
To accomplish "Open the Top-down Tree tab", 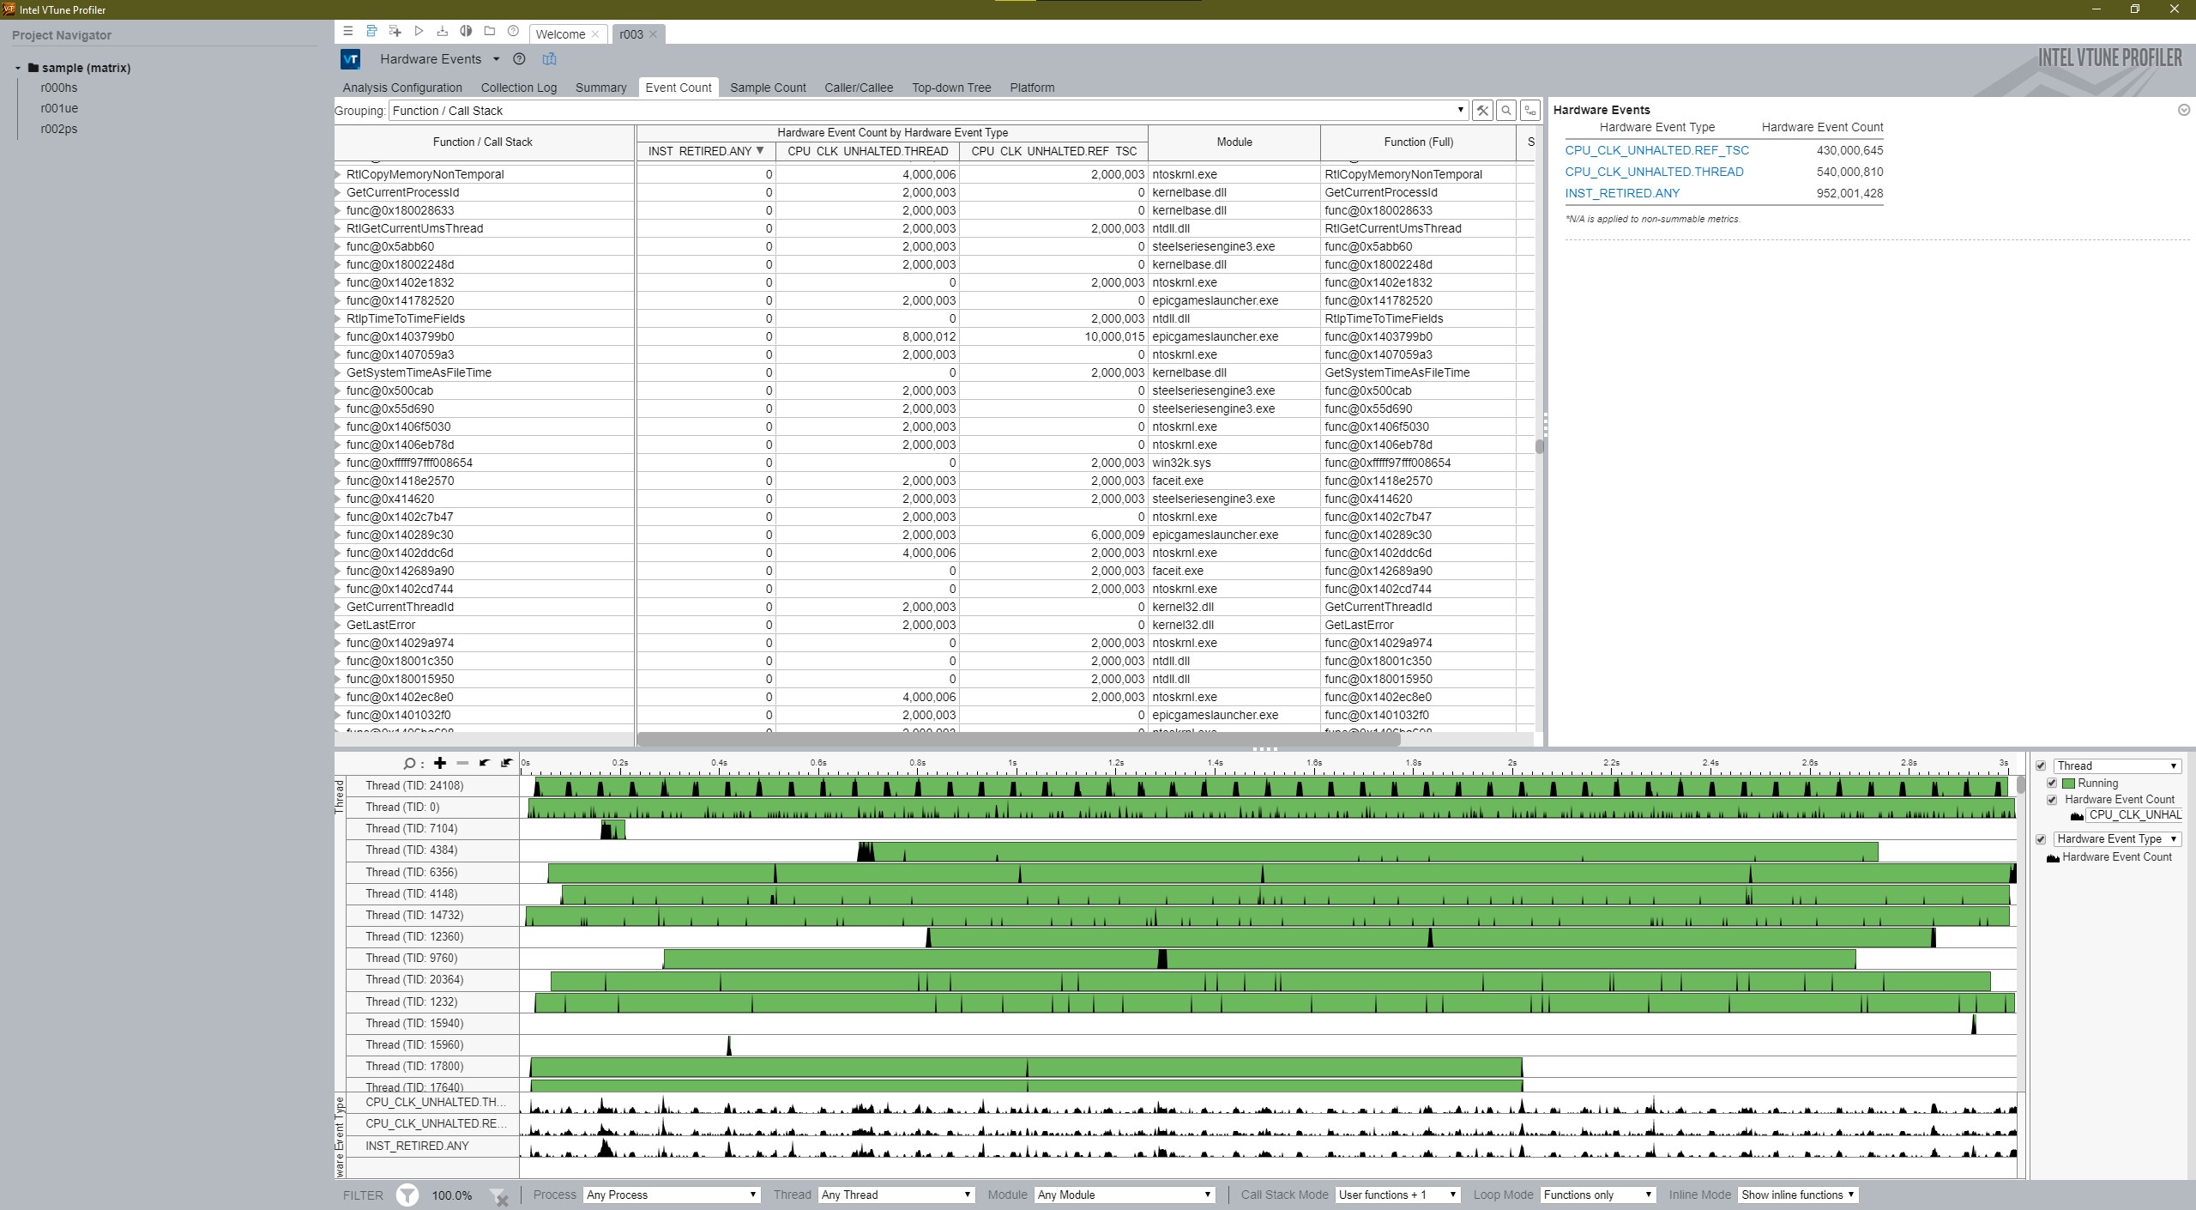I will coord(950,88).
